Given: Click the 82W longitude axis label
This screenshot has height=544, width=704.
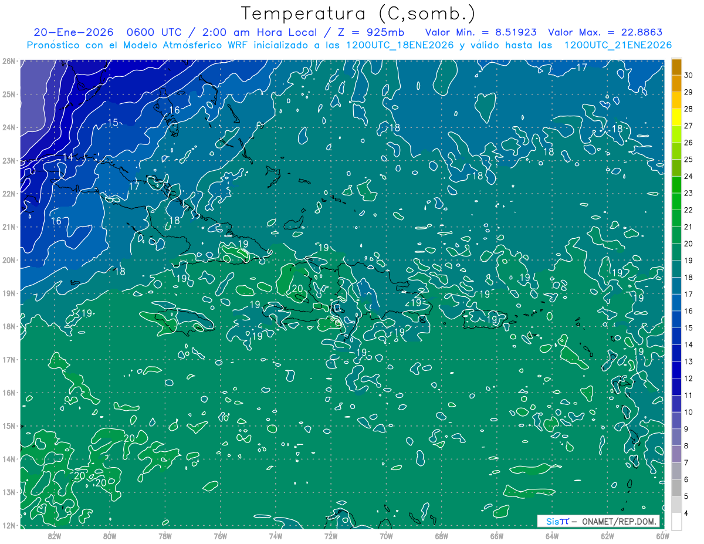Looking at the screenshot, I should (54, 535).
